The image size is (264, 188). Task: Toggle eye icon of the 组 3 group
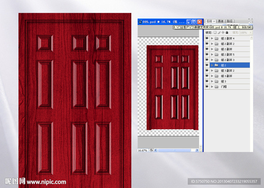coord(207,81)
